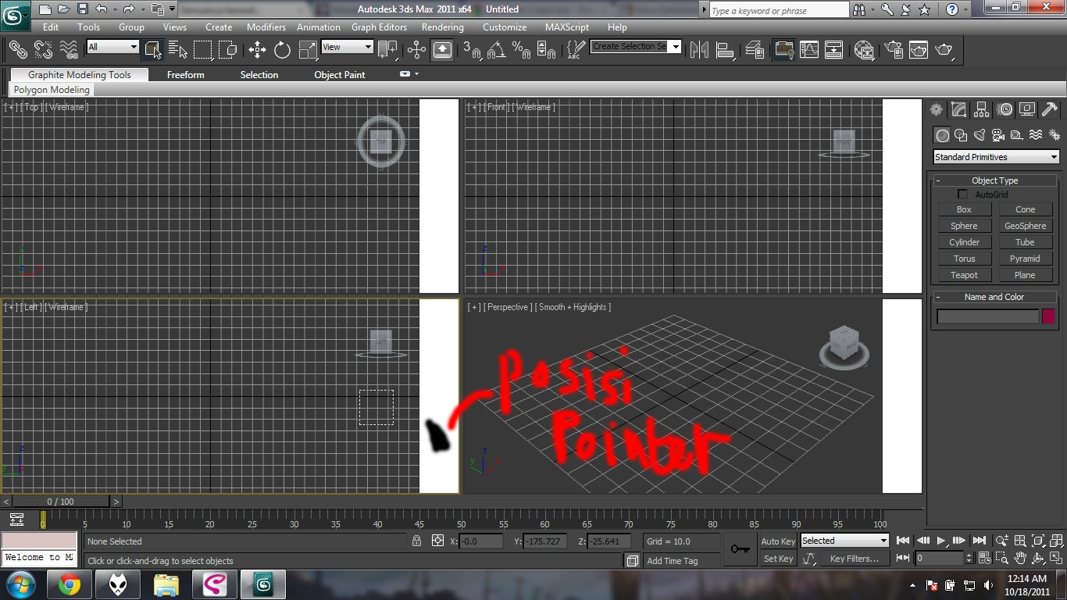Switch to the Motion command panel
Viewport: 1067px width, 600px height.
point(1005,109)
